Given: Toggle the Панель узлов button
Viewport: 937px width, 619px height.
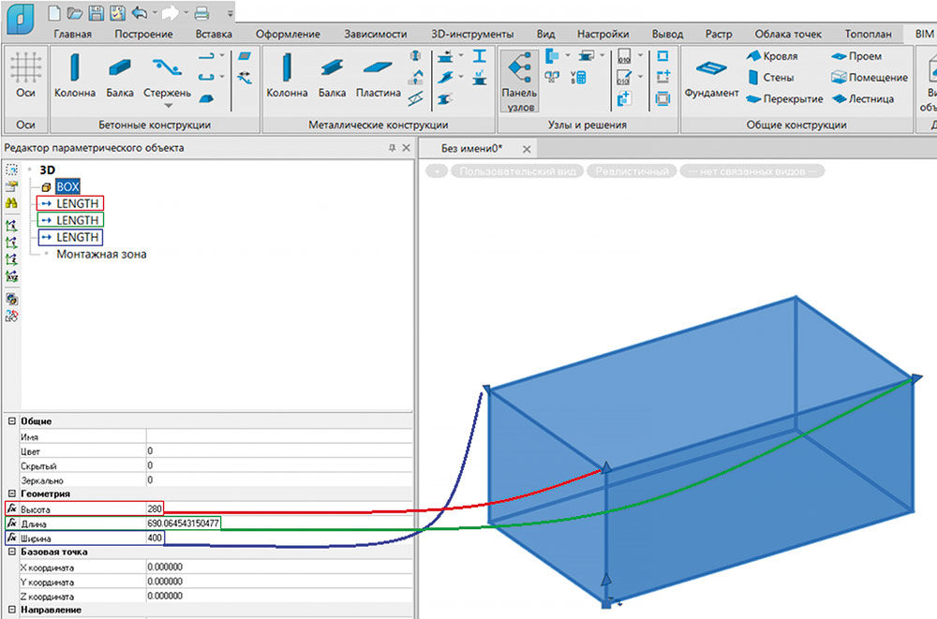Looking at the screenshot, I should [519, 81].
